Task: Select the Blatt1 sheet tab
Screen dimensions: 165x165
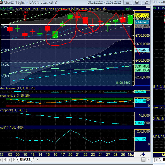Action: (25, 159)
